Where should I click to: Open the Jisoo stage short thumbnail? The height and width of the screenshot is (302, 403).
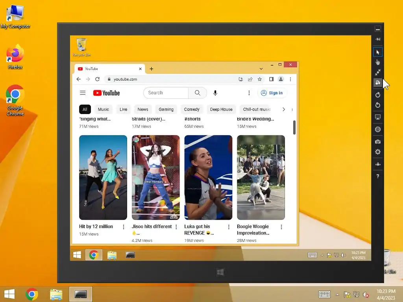[x=156, y=177]
